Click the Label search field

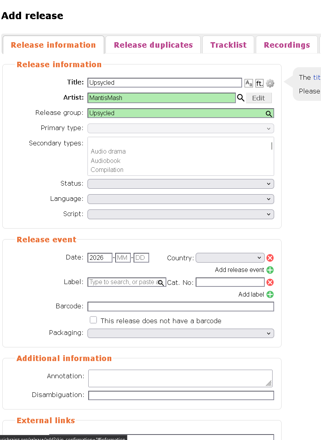point(127,282)
